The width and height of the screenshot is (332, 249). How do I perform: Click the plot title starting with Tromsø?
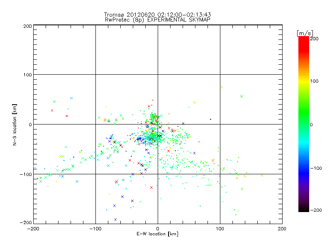coord(157,15)
